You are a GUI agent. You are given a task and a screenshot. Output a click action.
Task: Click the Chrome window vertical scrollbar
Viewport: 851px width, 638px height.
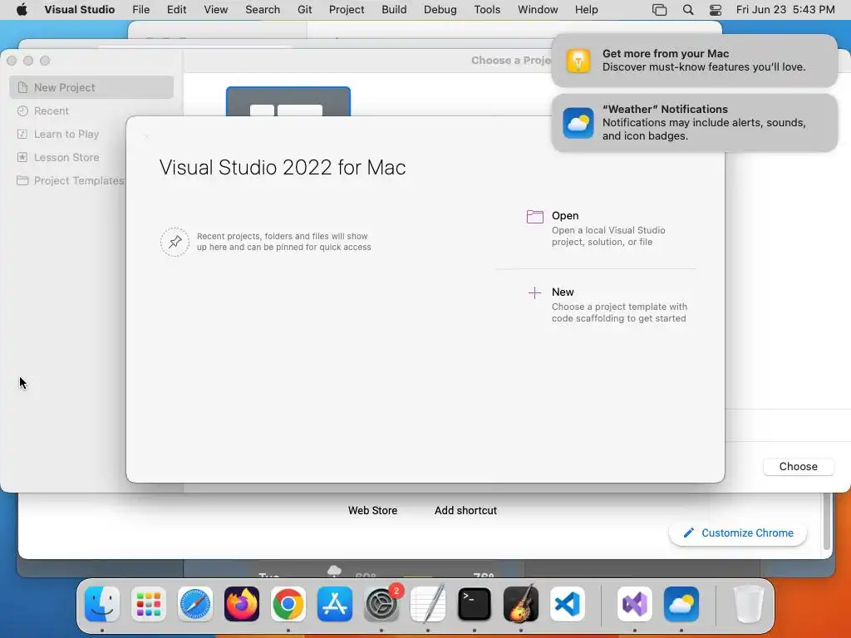coord(827,521)
